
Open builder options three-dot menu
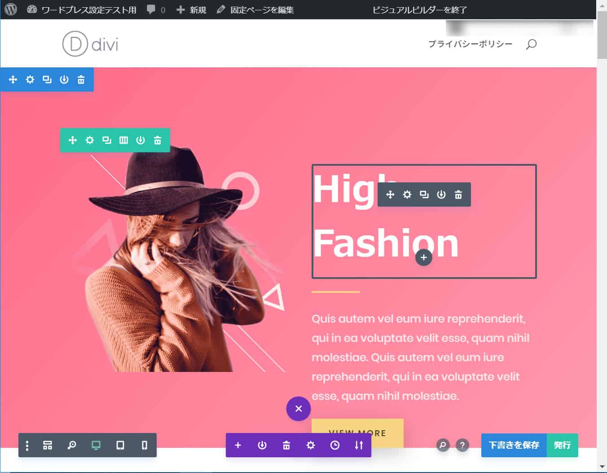click(x=27, y=445)
